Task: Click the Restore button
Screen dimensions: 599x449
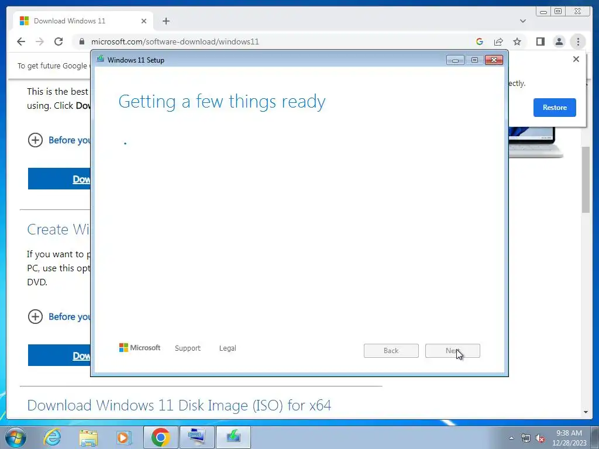Action: click(x=555, y=108)
